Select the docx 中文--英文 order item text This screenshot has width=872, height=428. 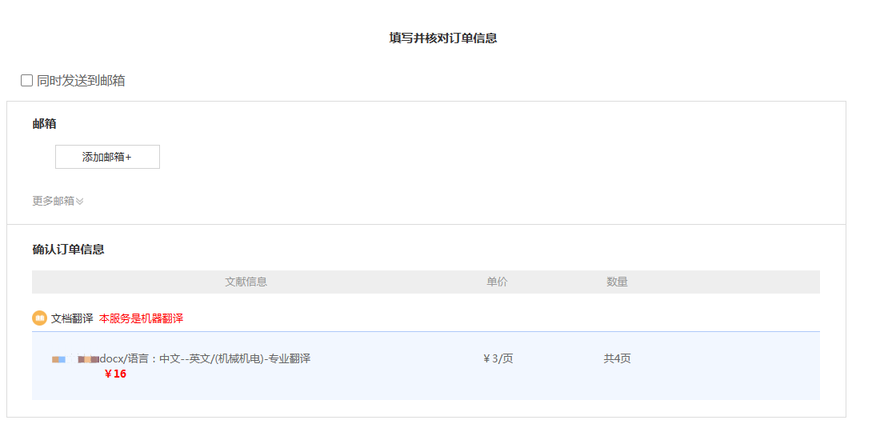pos(205,358)
